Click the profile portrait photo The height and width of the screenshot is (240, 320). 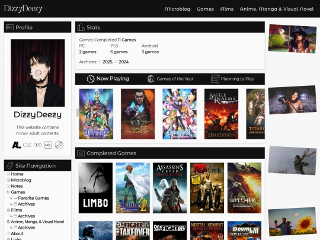37,73
